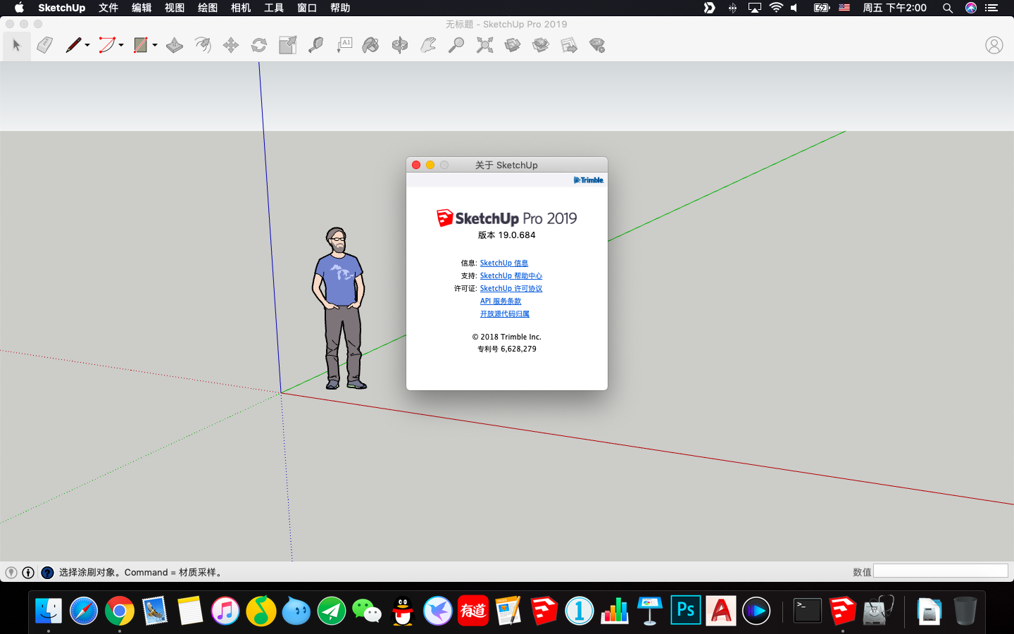
Task: Open the Instructor help question icon
Action: coord(47,573)
